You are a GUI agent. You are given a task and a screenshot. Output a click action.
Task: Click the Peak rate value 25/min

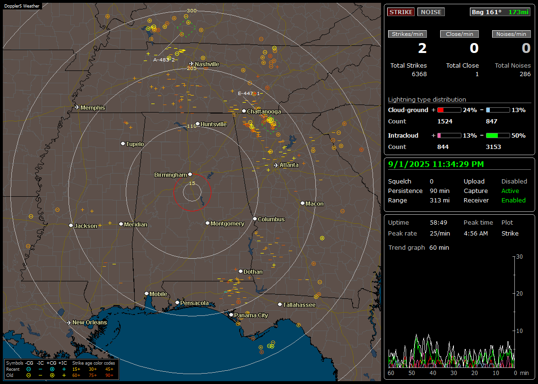(x=441, y=233)
